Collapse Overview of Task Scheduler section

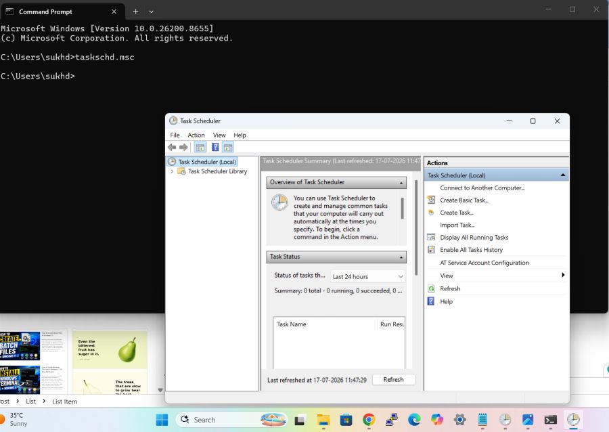pos(401,183)
